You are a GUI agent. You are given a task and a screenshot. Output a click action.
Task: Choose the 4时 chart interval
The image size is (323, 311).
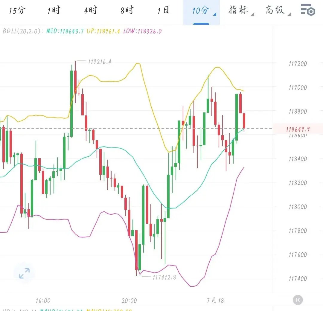click(x=90, y=10)
